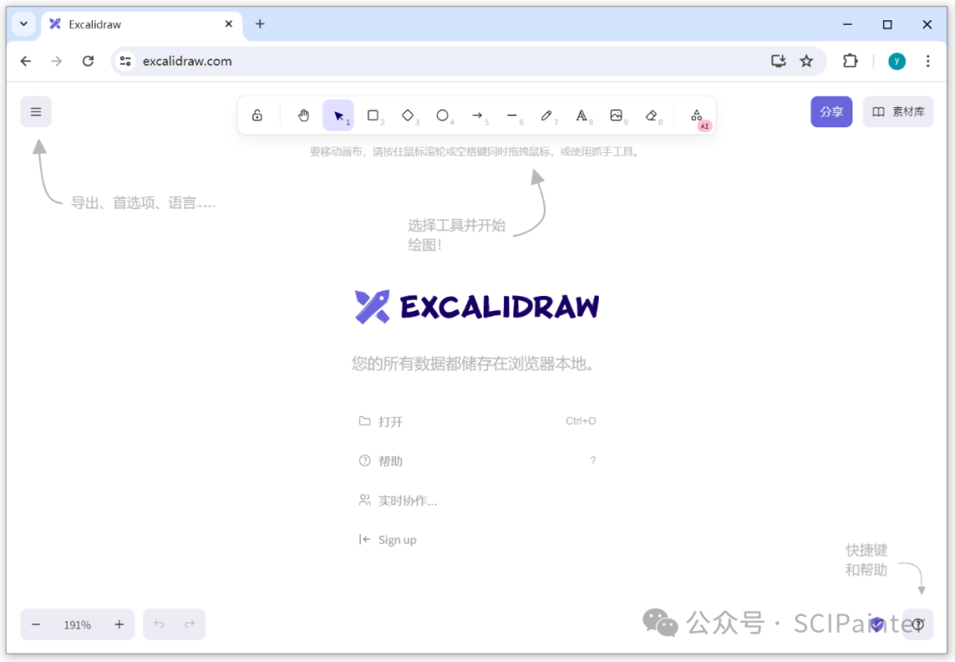Image resolution: width=955 pixels, height=662 pixels.
Task: Open the tab search dropdown arrow
Action: click(24, 24)
